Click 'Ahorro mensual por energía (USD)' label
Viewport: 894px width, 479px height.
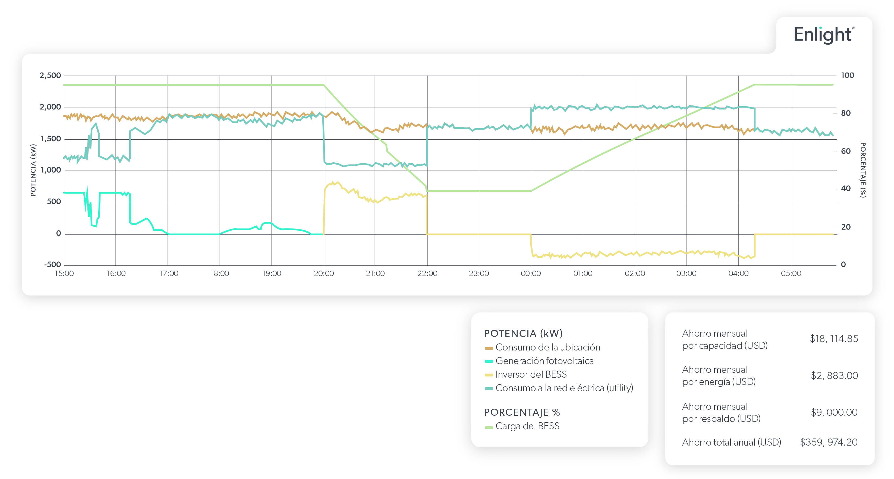[x=719, y=375]
